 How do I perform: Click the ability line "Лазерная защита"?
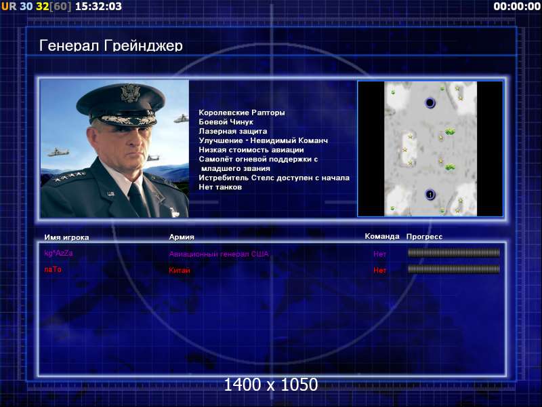click(x=232, y=131)
